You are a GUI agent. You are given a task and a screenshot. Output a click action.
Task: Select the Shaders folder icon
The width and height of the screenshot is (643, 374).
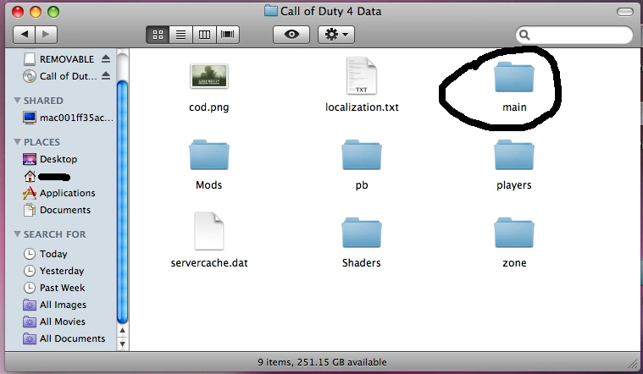point(362,233)
